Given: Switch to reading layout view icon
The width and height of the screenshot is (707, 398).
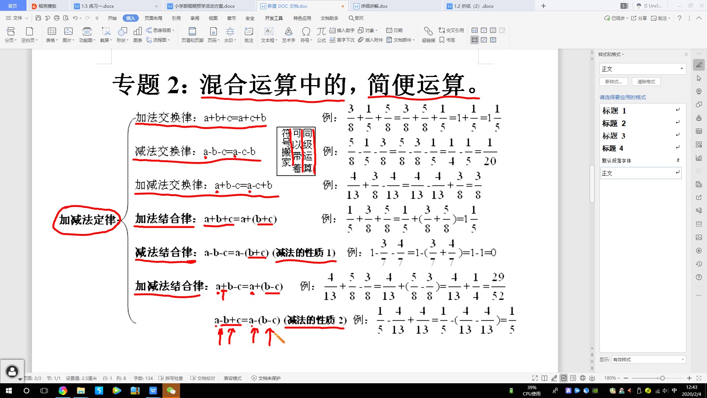Looking at the screenshot, I should (545, 378).
